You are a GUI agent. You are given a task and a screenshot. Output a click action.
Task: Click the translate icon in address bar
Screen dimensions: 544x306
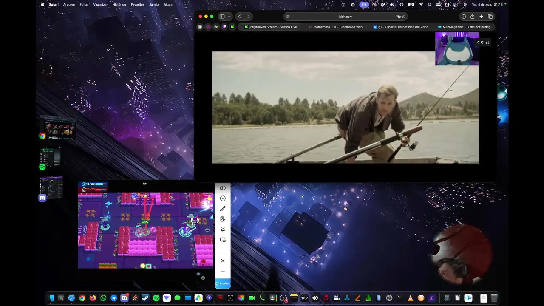click(398, 17)
